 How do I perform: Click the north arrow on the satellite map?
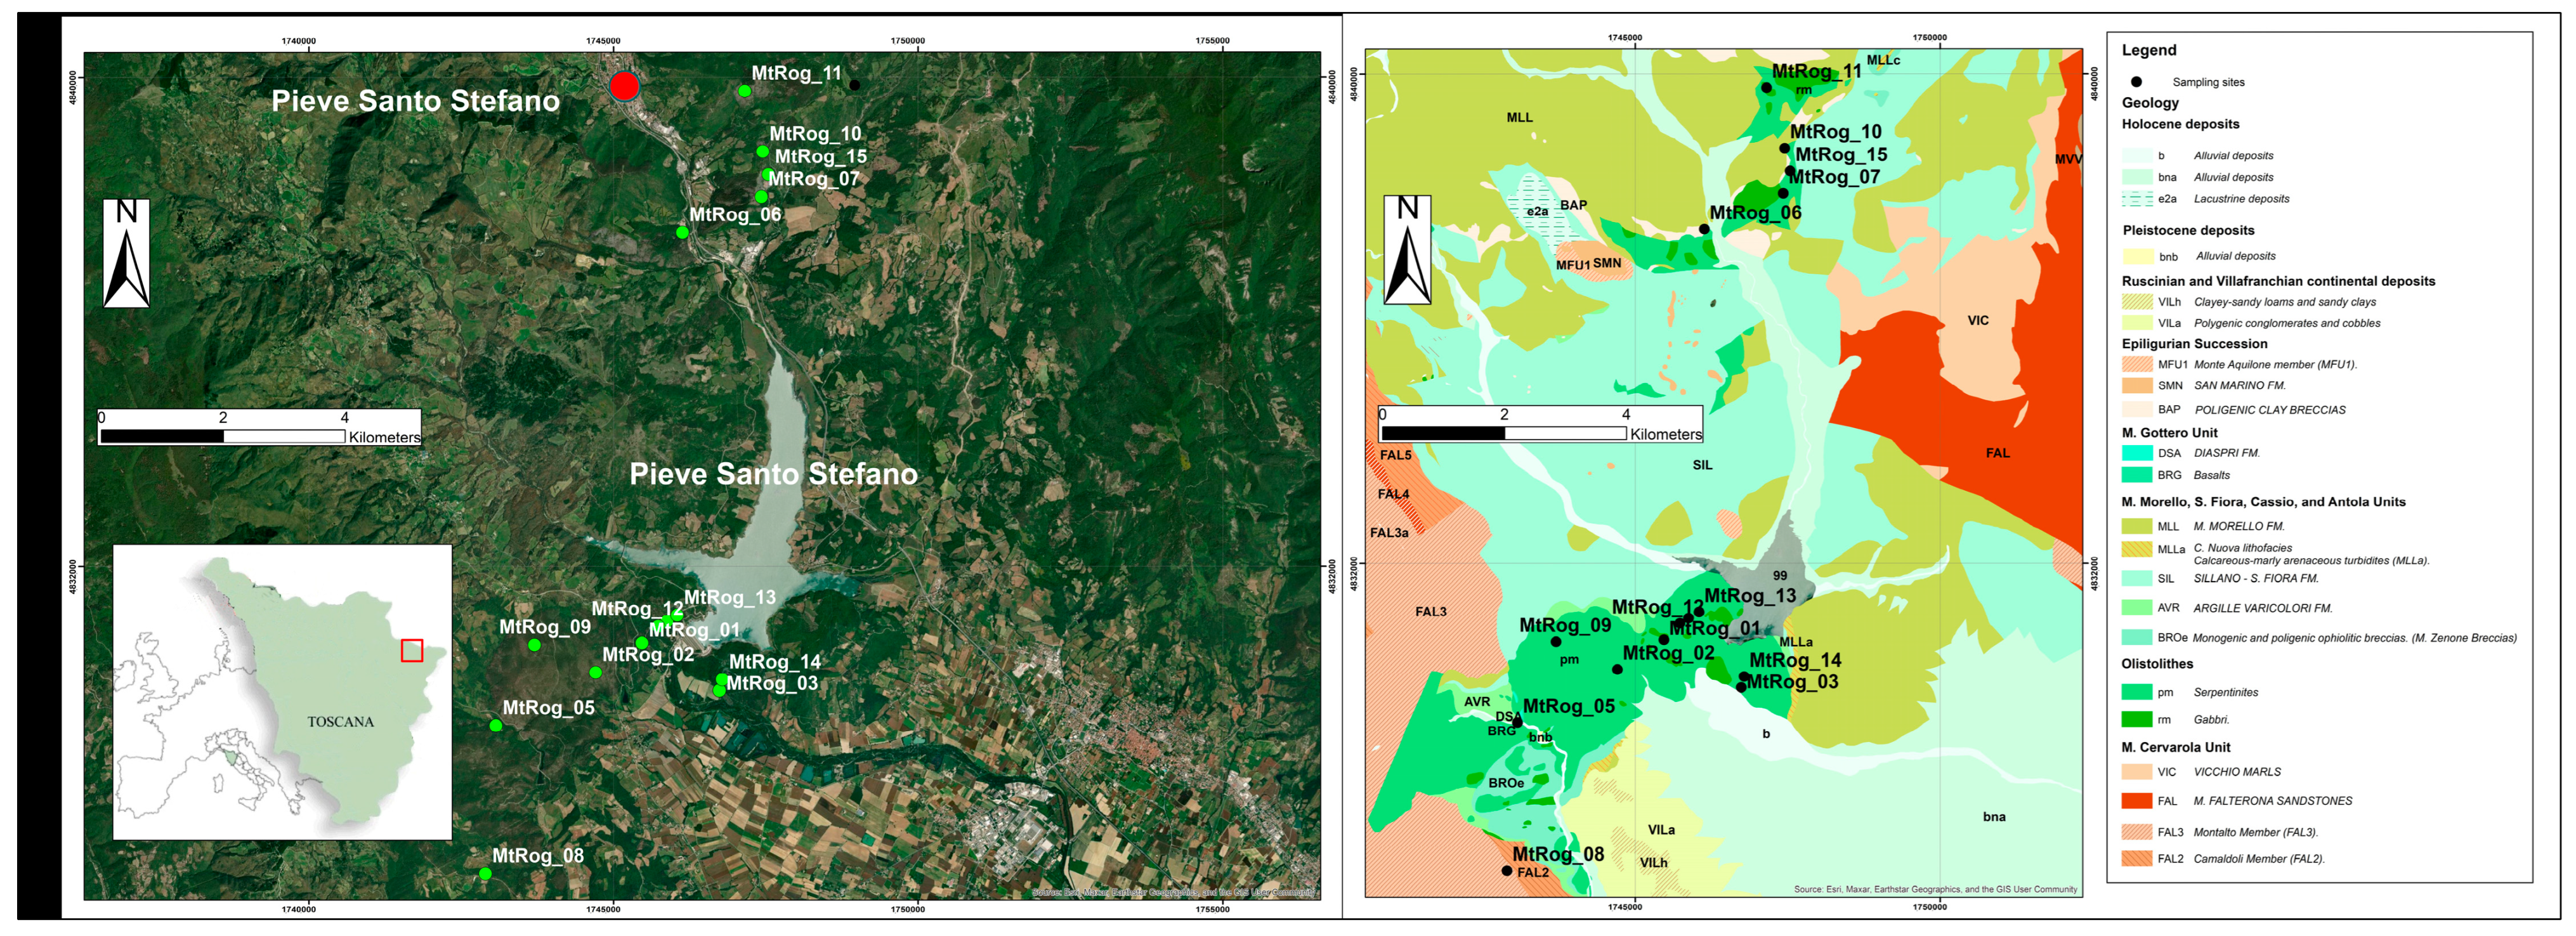[126, 253]
